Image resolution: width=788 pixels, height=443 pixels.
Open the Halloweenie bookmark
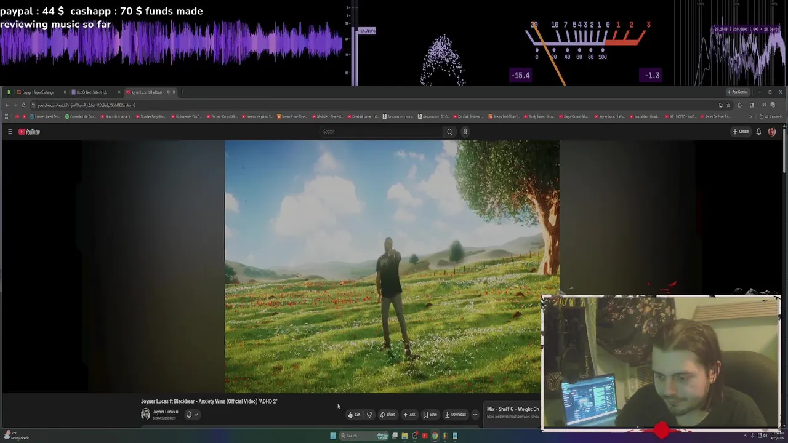pyautogui.click(x=186, y=116)
